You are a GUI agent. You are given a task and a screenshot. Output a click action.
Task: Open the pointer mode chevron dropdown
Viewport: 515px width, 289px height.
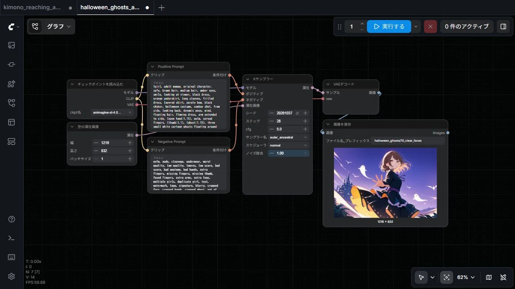coord(433,277)
